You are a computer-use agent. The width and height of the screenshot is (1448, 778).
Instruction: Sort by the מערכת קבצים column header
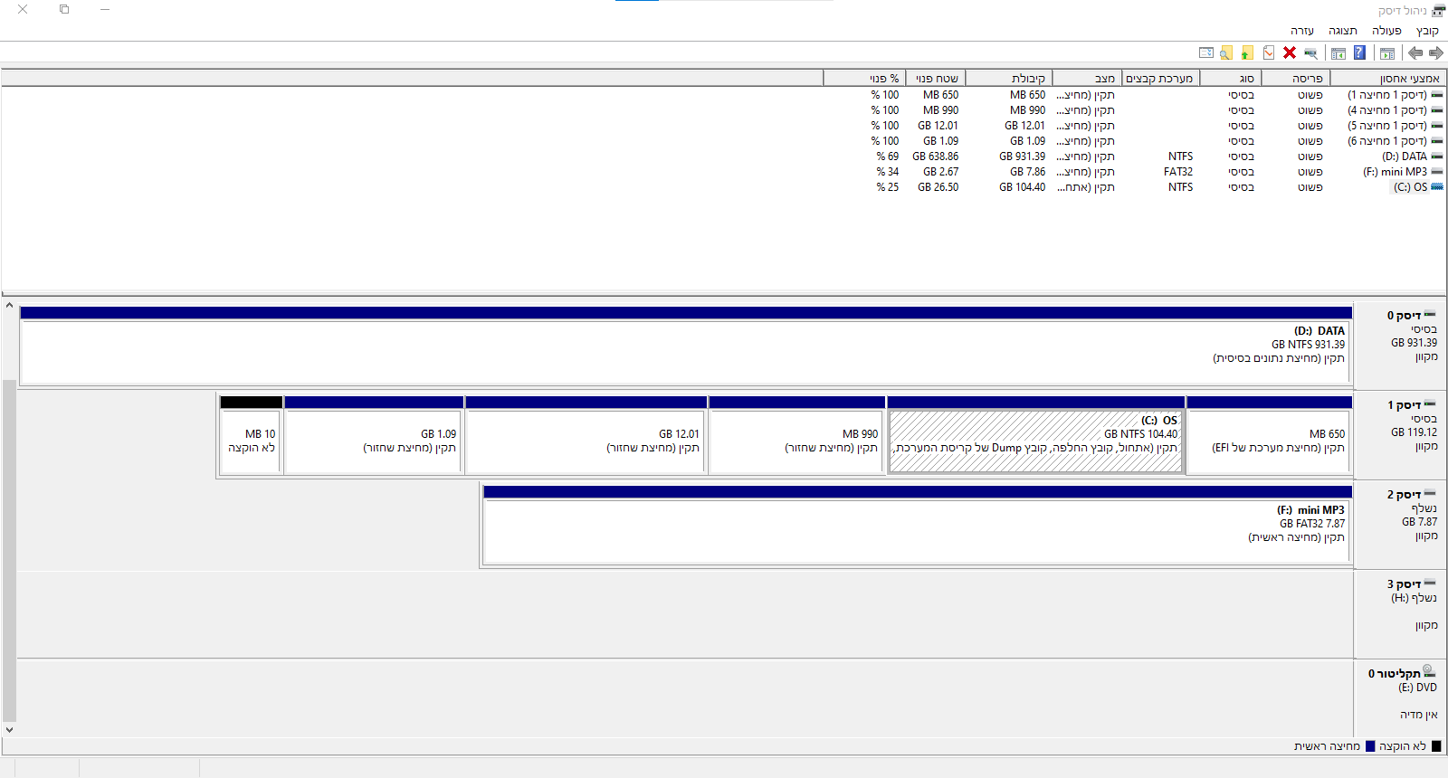(1160, 79)
